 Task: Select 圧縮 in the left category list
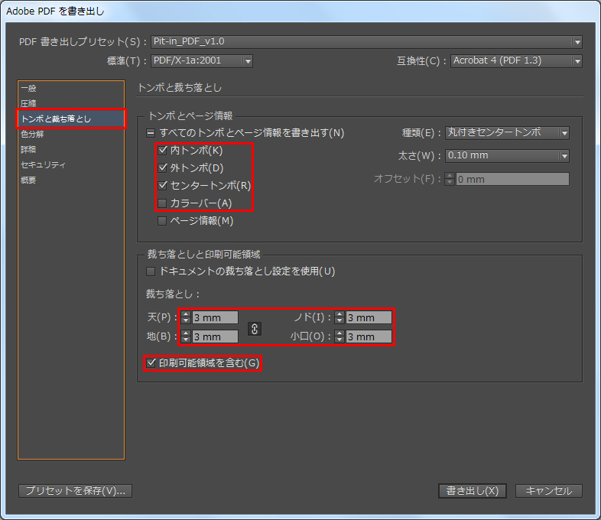tap(28, 103)
